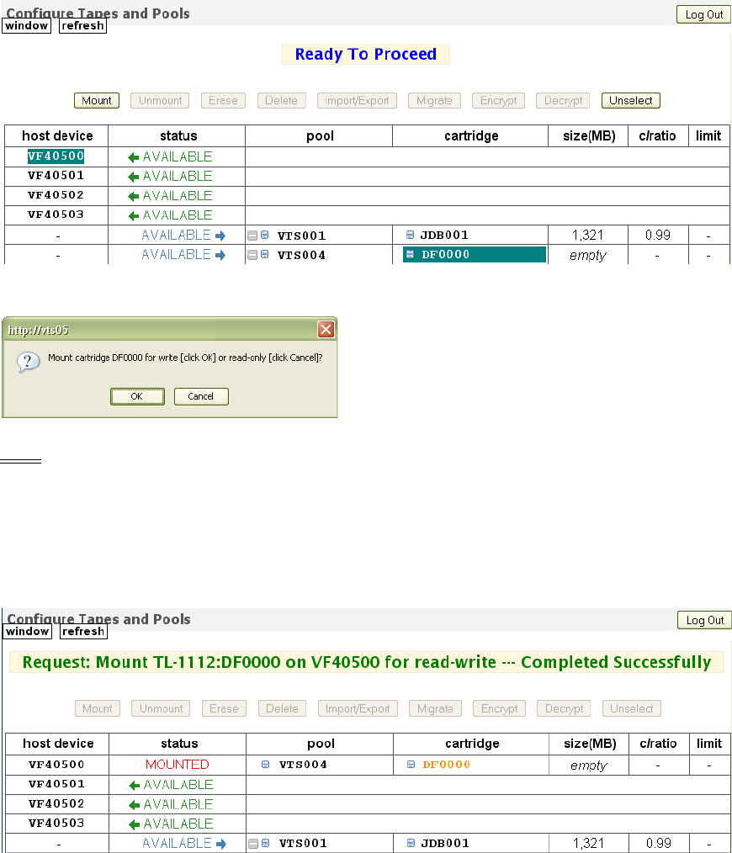
Task: Collapse VTS004 pool using its minus icon
Action: (x=252, y=255)
